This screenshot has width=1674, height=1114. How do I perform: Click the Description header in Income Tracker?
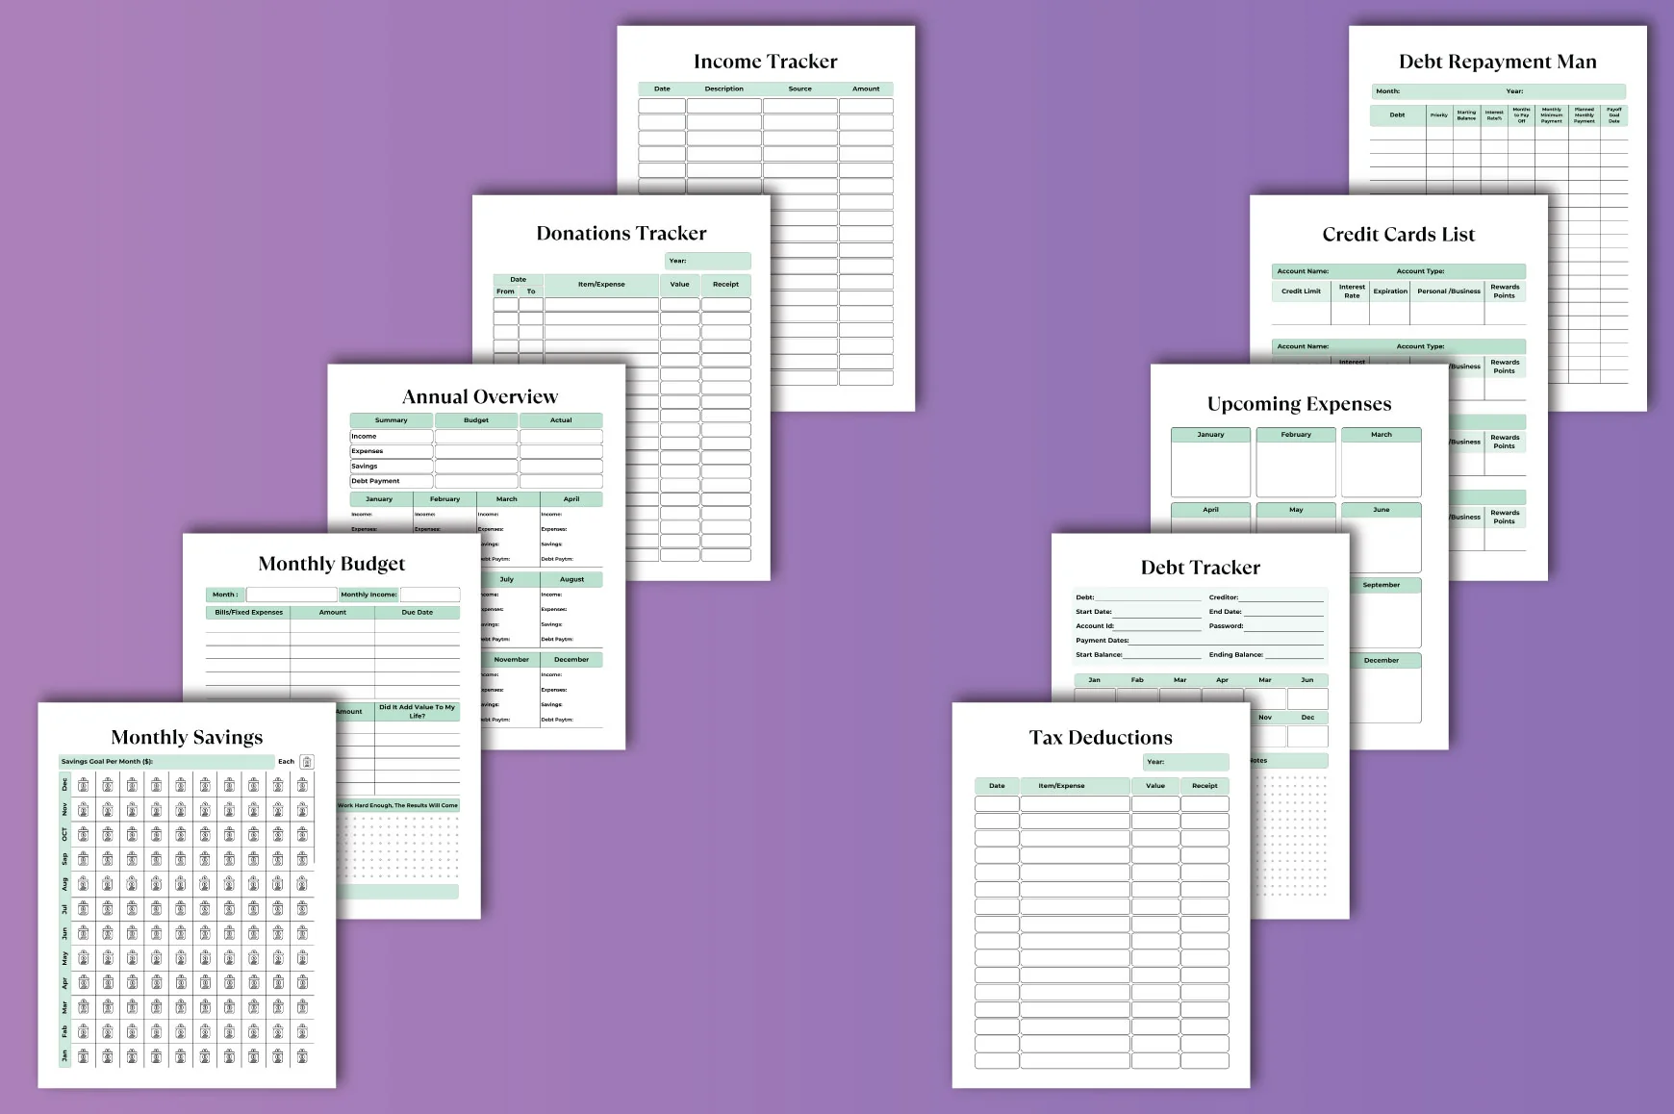[723, 89]
